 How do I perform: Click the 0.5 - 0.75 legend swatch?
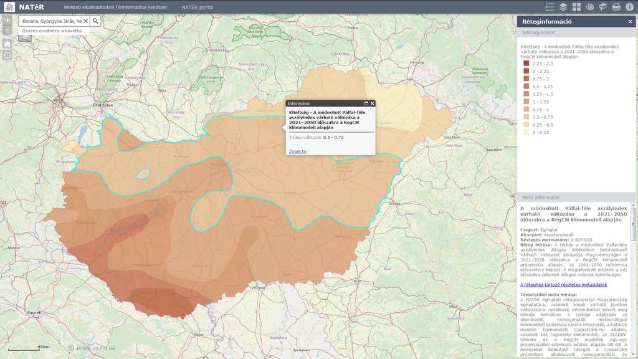526,117
